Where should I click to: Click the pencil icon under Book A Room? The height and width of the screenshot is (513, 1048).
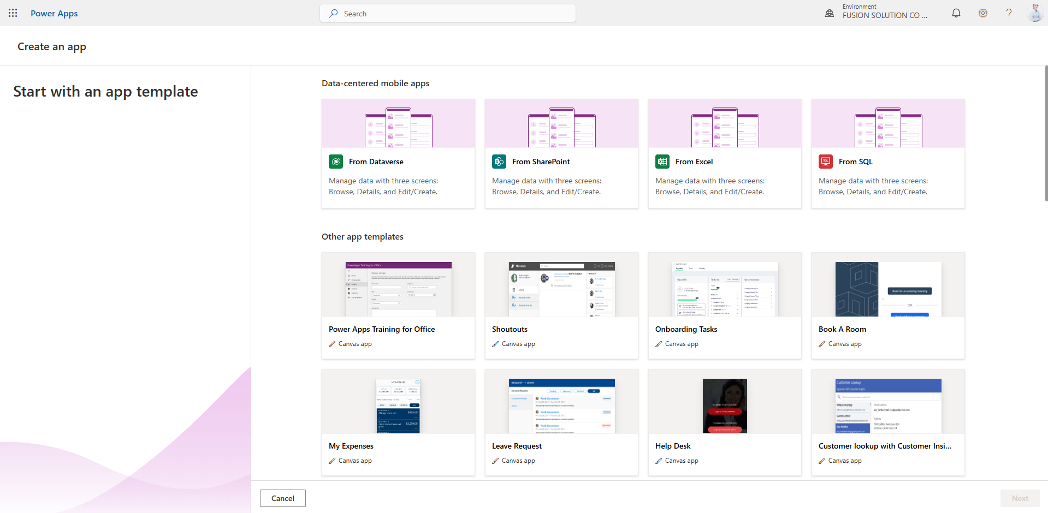822,344
